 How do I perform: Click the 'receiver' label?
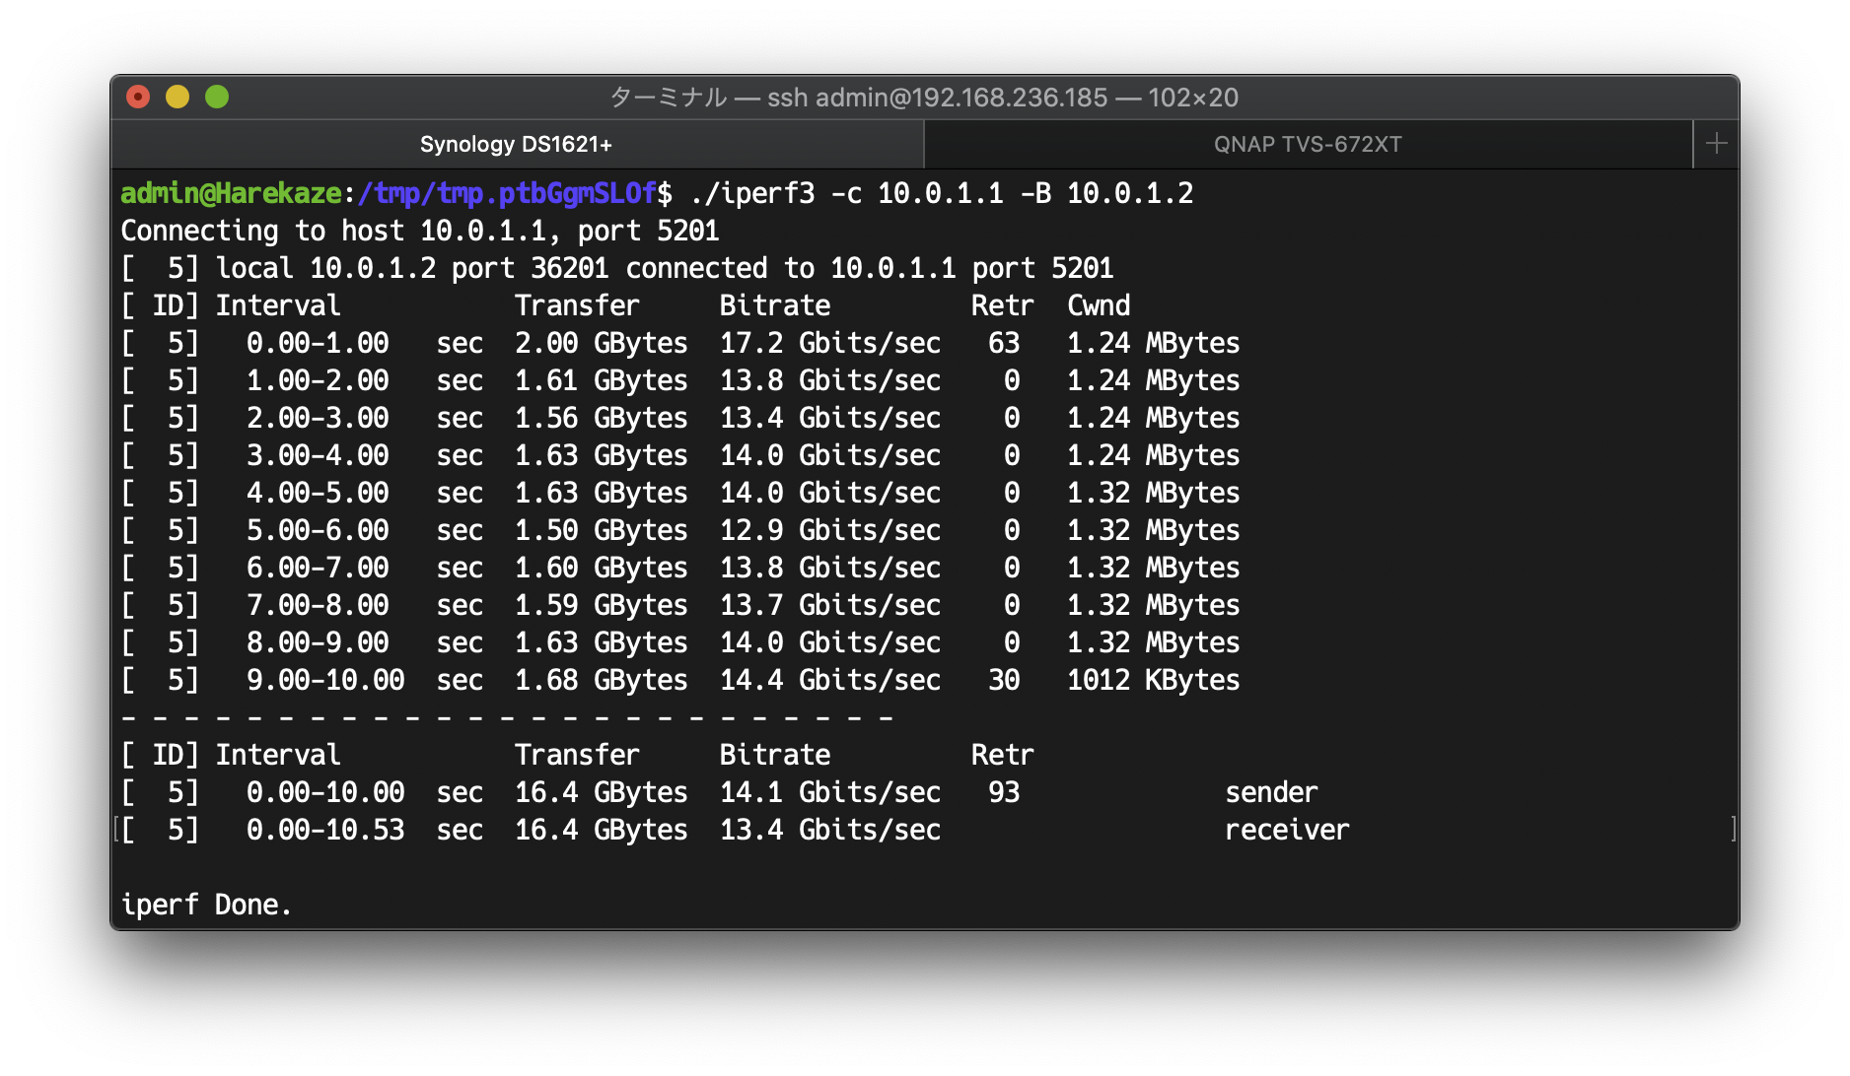(1287, 830)
